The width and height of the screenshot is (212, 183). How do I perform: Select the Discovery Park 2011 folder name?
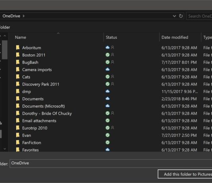click(41, 84)
